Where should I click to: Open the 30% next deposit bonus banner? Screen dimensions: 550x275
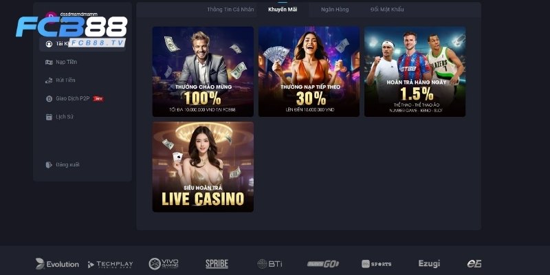(309, 71)
